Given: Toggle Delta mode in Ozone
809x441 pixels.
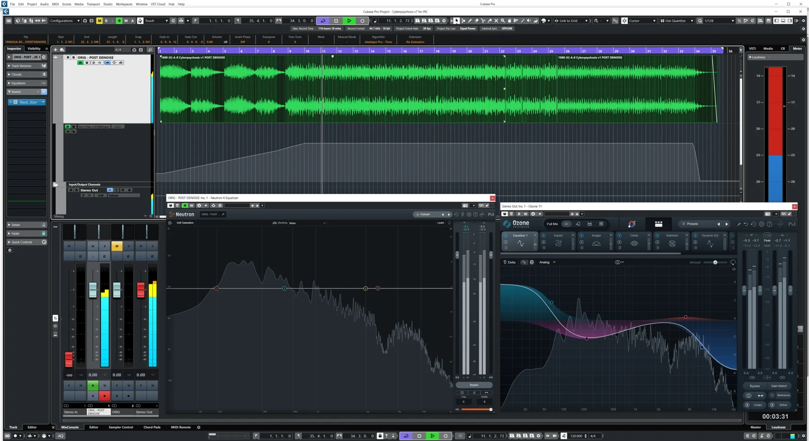Looking at the screenshot, I should [x=510, y=262].
